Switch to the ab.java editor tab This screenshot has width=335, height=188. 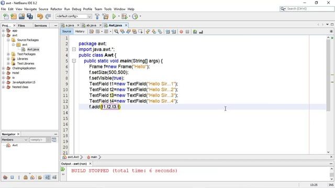[x=91, y=26]
